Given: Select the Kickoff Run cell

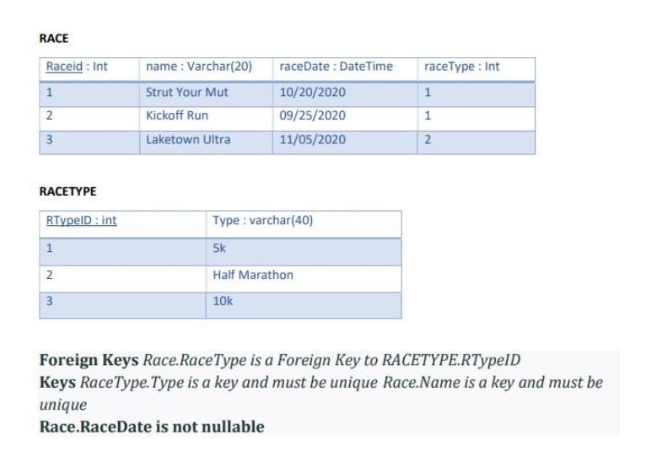Looking at the screenshot, I should pos(206,119).
